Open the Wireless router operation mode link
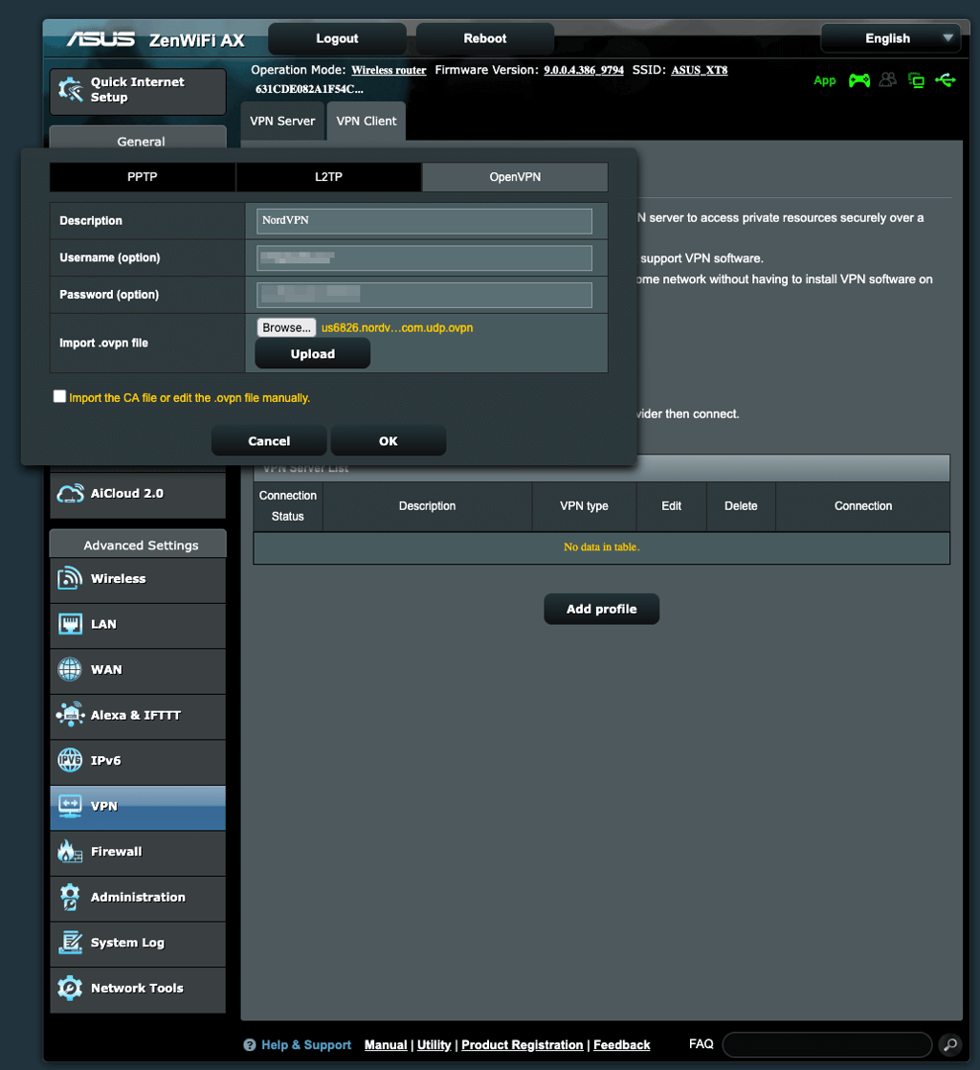Screen dimensions: 980x1070 pos(389,70)
